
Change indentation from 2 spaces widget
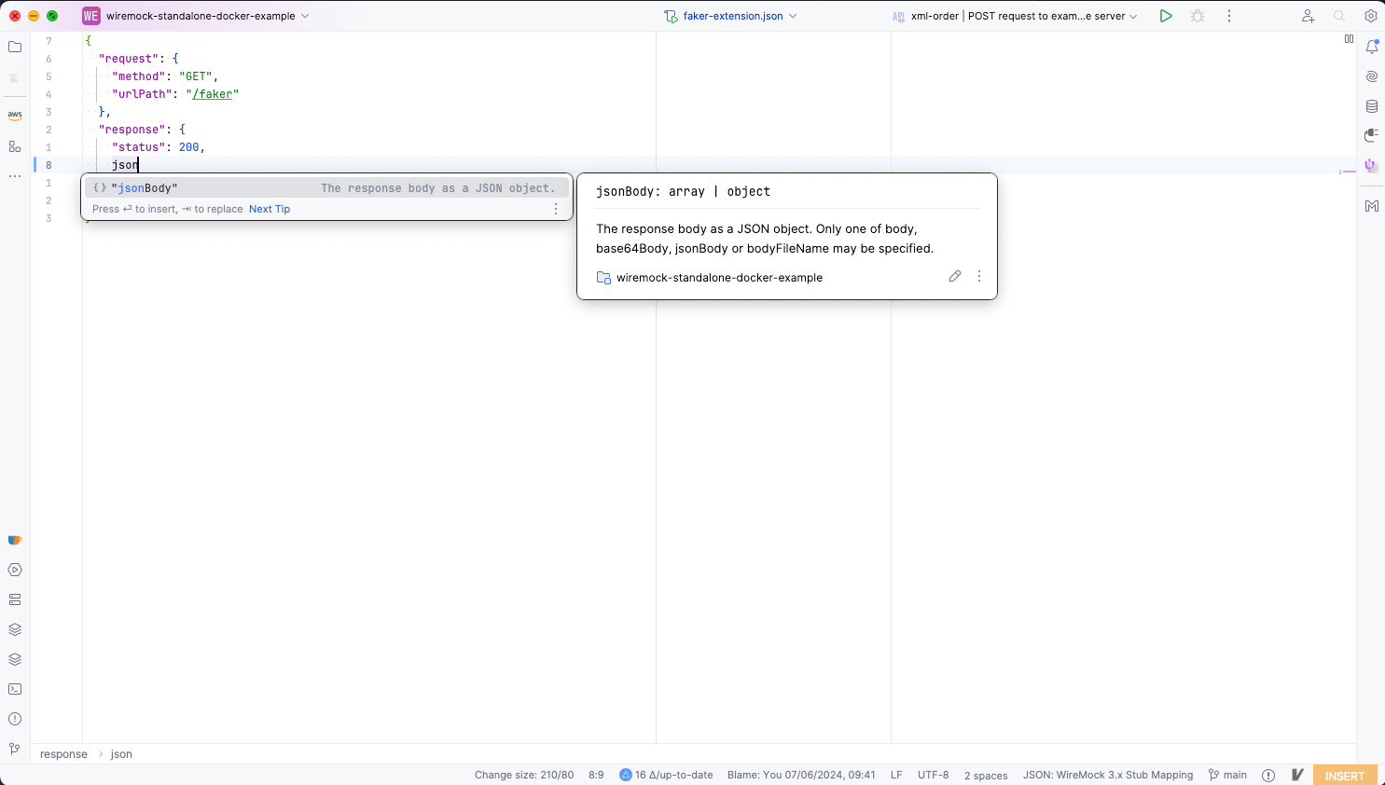pos(986,776)
